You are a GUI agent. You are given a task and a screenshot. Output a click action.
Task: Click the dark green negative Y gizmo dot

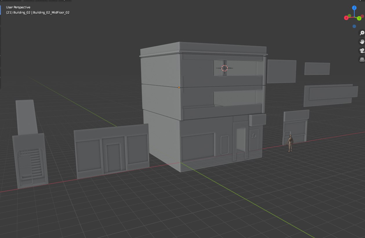[x=349, y=16]
